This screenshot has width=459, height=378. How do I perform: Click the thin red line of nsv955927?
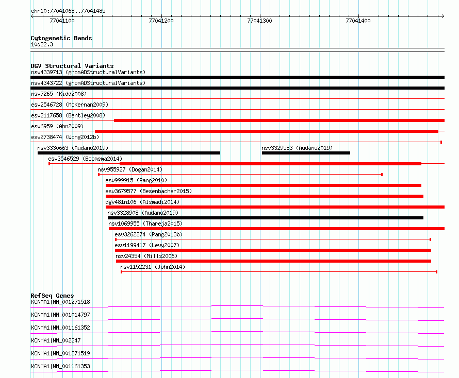tap(240, 175)
